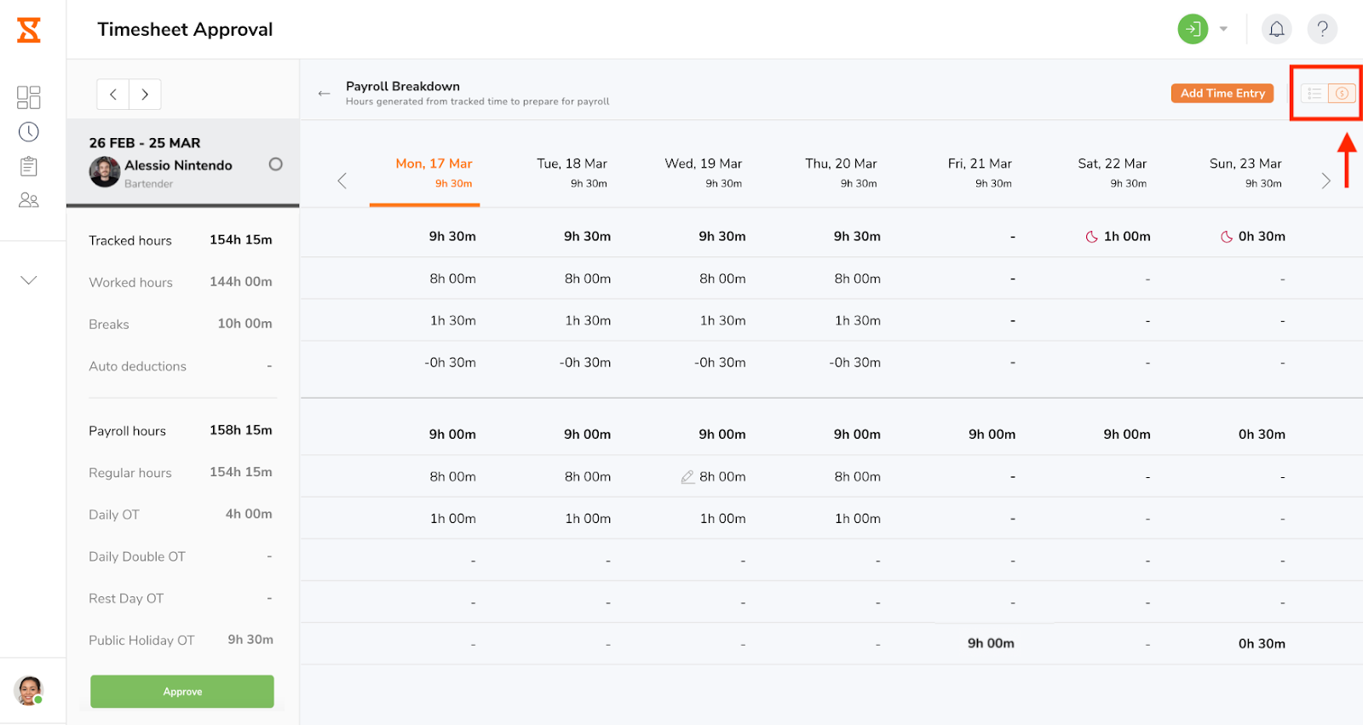Click the green clock-in icon

coord(1193,30)
